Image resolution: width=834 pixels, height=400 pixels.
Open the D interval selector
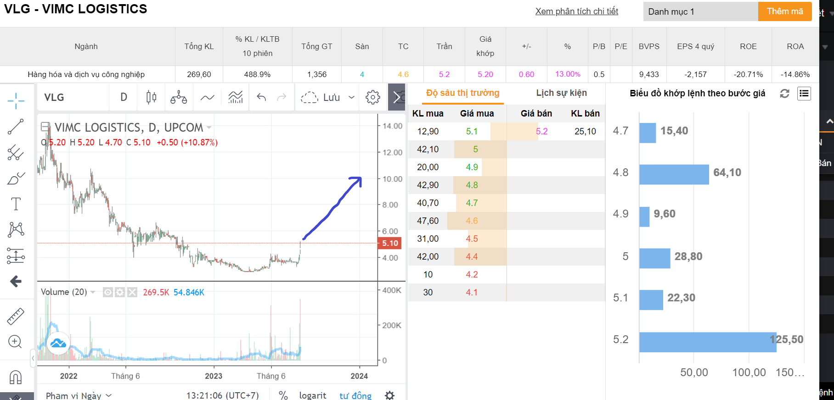coord(124,97)
